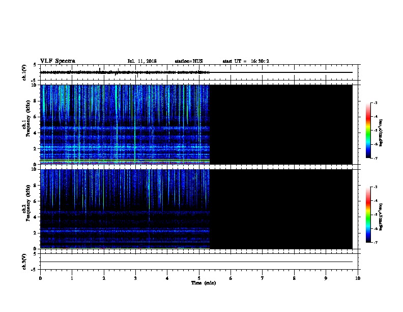Click the '-5' tick on the ch.3(V) axis
This screenshot has width=403, height=312.
[34, 270]
